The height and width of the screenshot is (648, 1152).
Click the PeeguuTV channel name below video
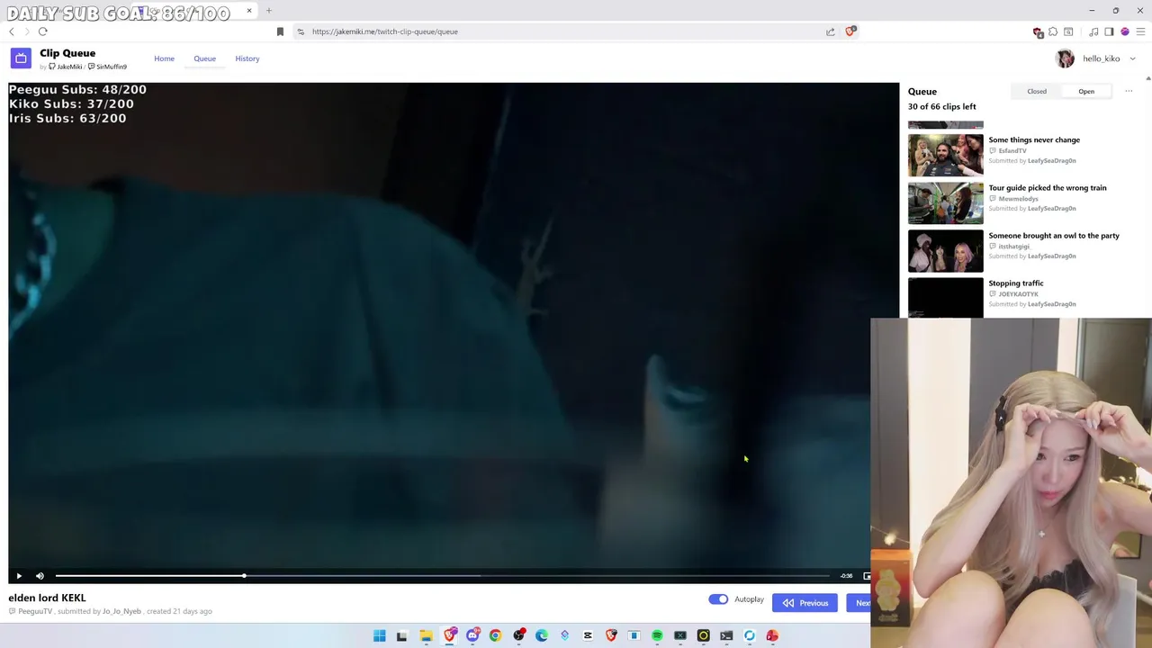click(x=35, y=611)
